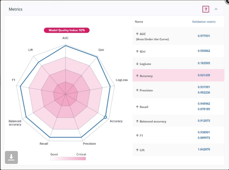The image size is (229, 170).
Task: Click the Accuracy data point on radar chart
Action: (105, 117)
